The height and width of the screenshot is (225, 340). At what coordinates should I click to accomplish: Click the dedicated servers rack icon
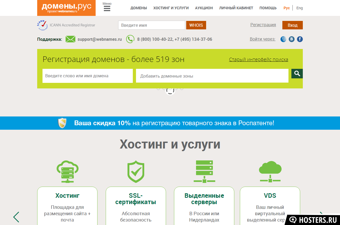click(x=204, y=172)
